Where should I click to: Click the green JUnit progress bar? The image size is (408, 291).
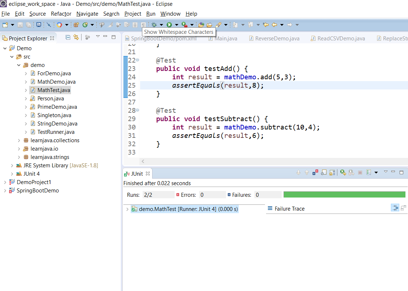[x=344, y=195]
